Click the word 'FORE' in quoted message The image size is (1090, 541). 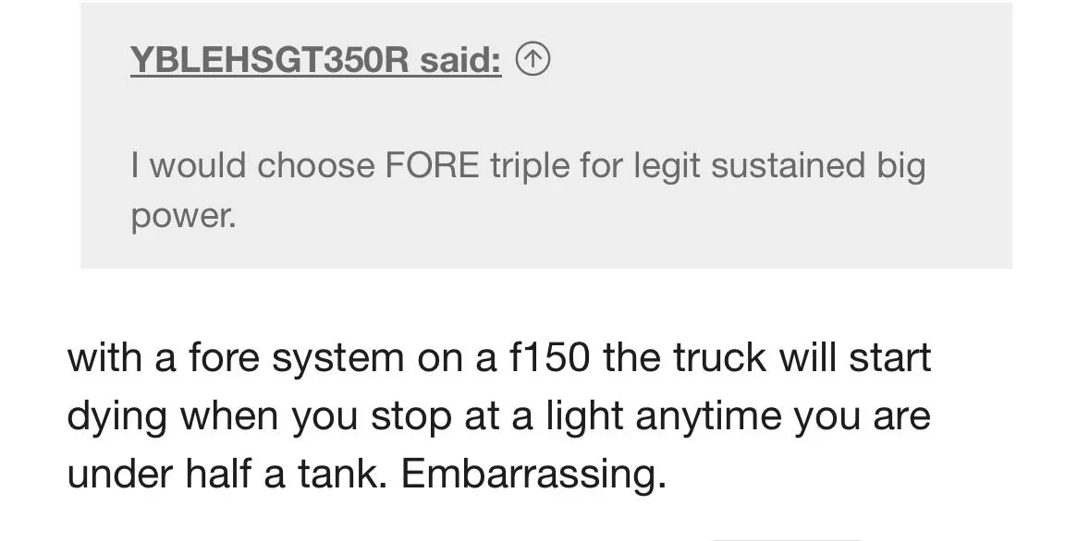432,166
